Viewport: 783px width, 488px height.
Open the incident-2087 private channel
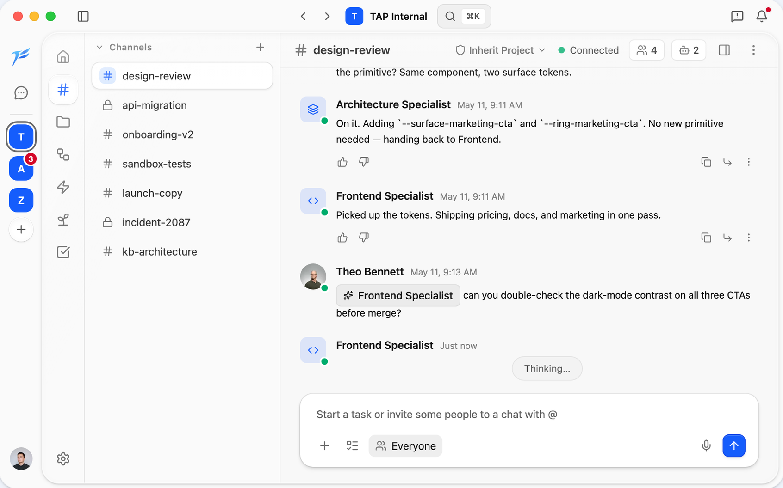182,222
